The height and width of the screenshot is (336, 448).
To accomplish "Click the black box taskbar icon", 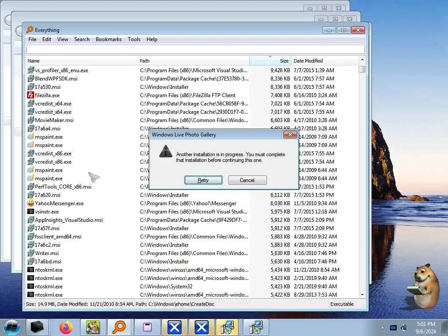I will (37, 327).
